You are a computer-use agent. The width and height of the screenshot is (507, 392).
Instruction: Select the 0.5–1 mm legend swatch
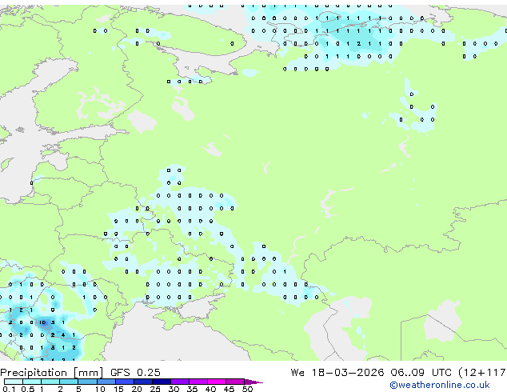pyautogui.click(x=32, y=382)
